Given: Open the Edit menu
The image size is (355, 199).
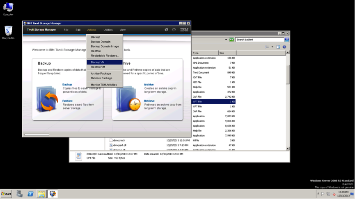Looking at the screenshot, I should [x=78, y=30].
